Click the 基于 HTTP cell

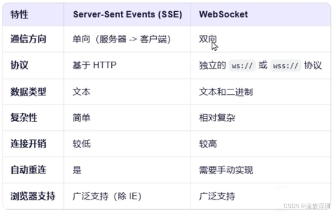click(x=95, y=65)
